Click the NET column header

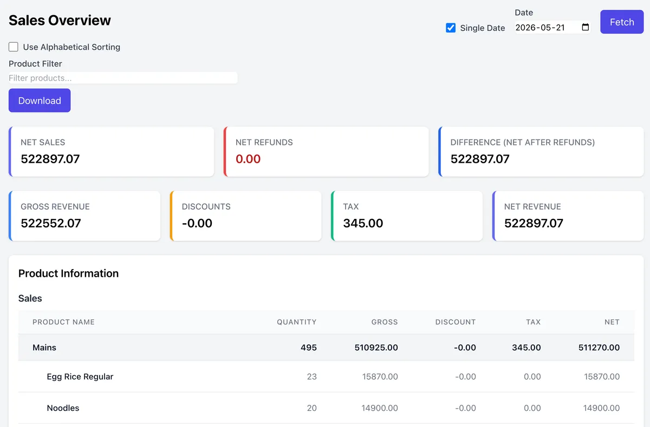(612, 322)
